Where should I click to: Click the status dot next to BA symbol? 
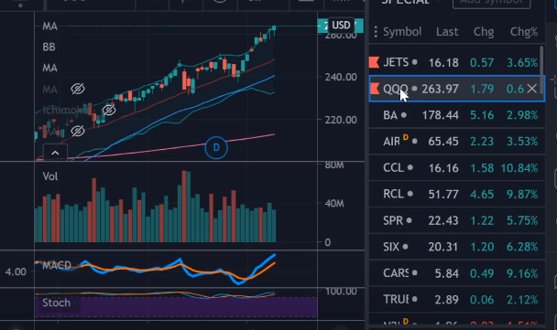click(x=404, y=115)
